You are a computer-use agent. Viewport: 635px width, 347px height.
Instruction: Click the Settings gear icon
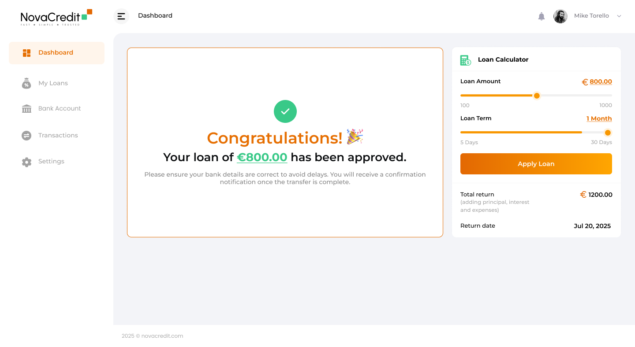tap(26, 162)
